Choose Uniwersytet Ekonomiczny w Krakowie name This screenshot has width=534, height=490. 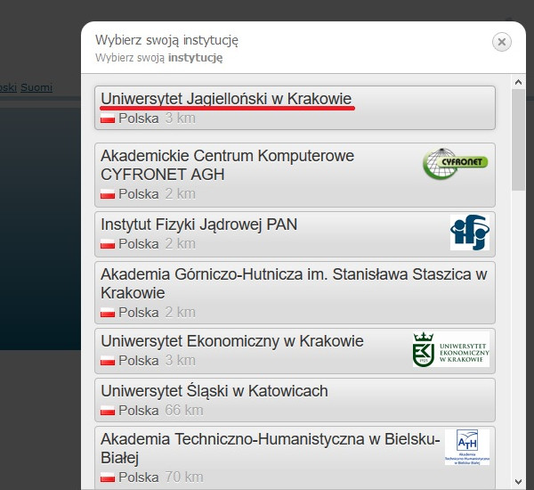coord(232,341)
